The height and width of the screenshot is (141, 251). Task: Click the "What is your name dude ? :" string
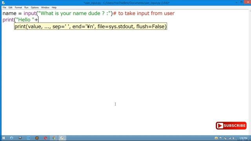click(x=75, y=13)
